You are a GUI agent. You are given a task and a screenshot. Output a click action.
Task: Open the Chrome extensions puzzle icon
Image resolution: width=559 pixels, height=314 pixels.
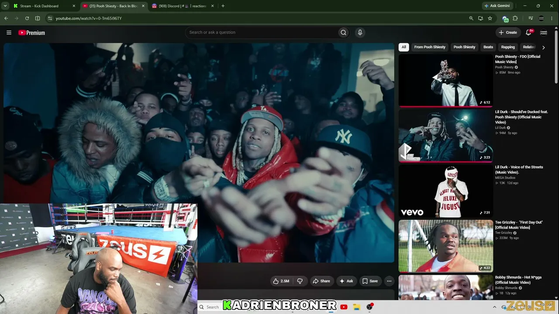click(x=515, y=18)
